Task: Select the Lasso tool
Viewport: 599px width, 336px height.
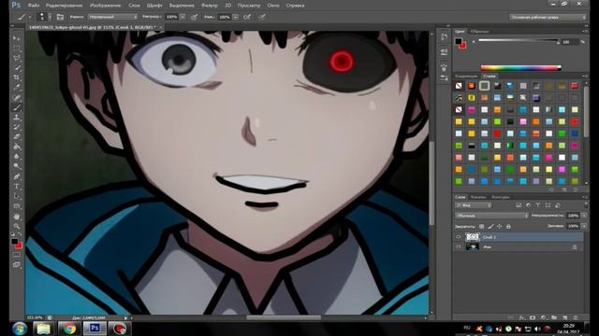Action: (x=17, y=58)
